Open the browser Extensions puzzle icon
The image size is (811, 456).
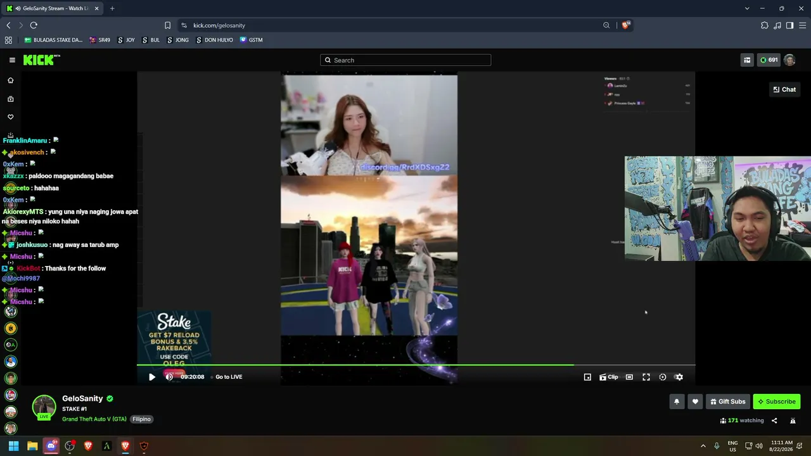click(765, 25)
